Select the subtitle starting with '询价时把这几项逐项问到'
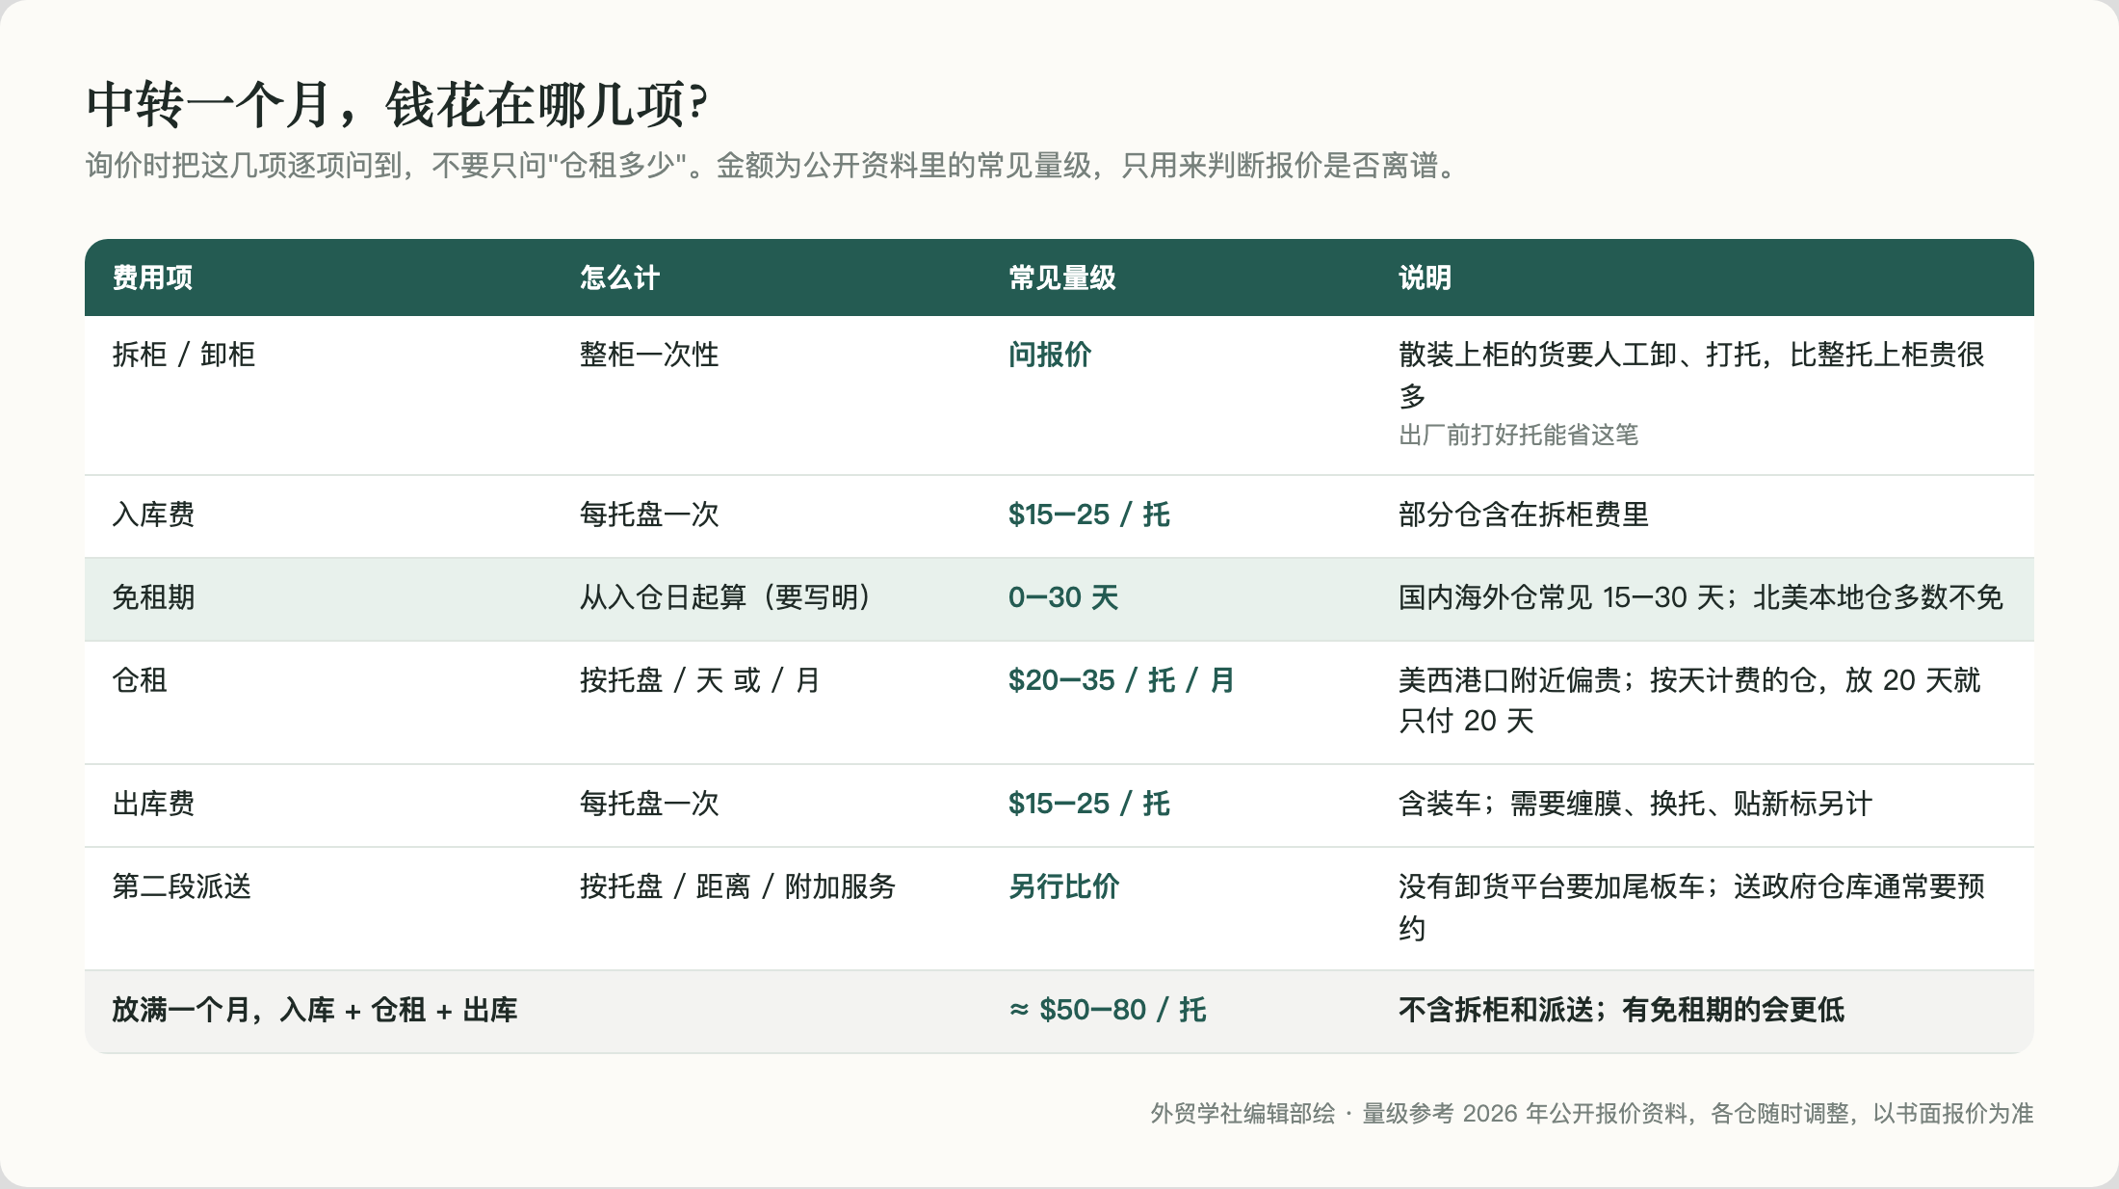2119x1189 pixels. point(774,166)
